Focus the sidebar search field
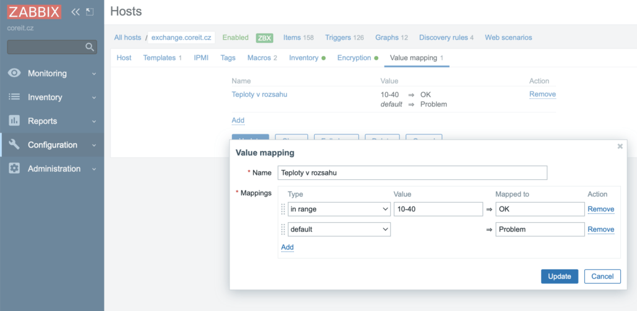 [x=52, y=47]
